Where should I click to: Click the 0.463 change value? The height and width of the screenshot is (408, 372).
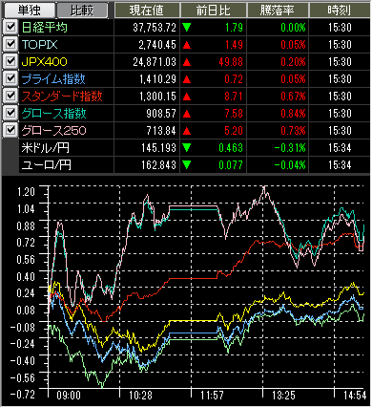click(x=231, y=148)
